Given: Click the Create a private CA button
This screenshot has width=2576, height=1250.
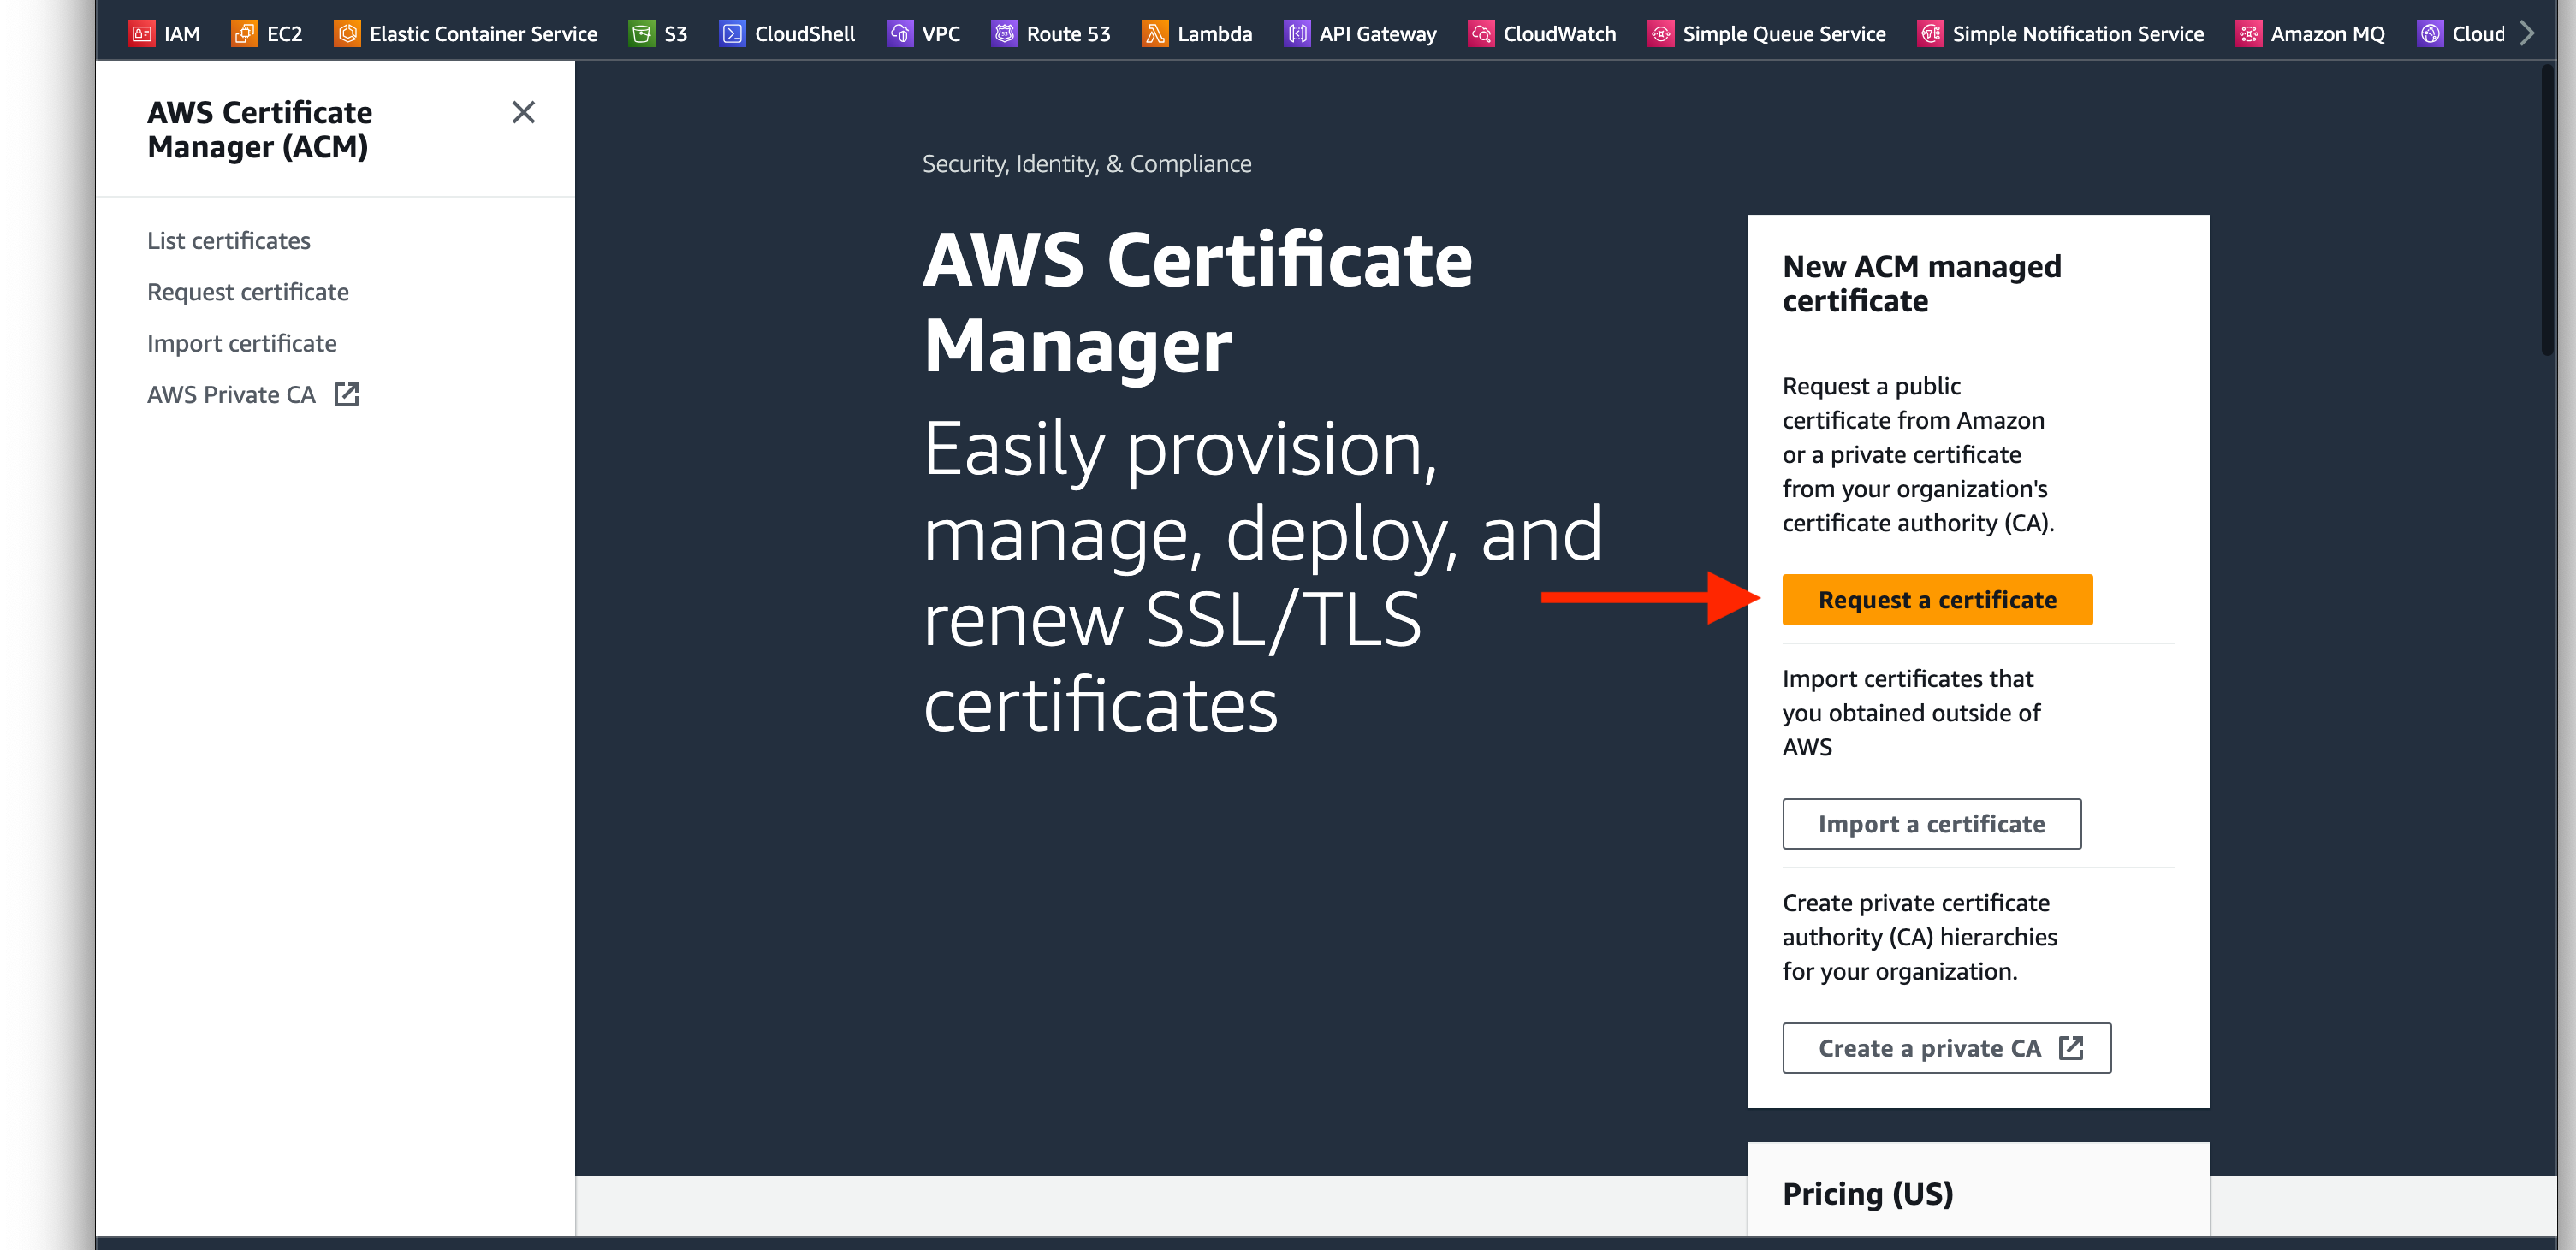Looking at the screenshot, I should [x=1946, y=1047].
